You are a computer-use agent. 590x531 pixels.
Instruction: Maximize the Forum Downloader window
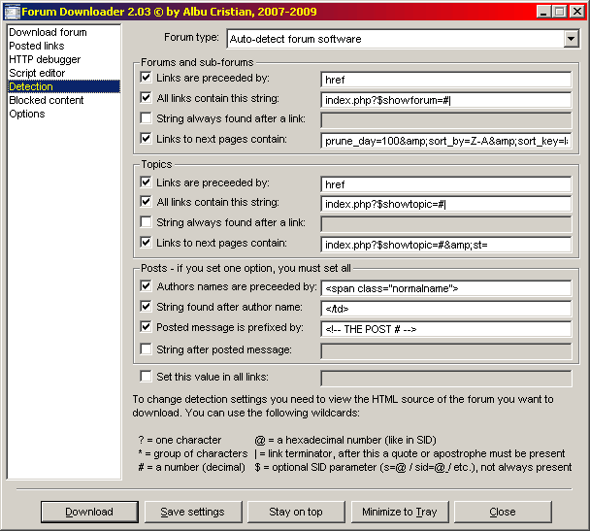[560, 12]
